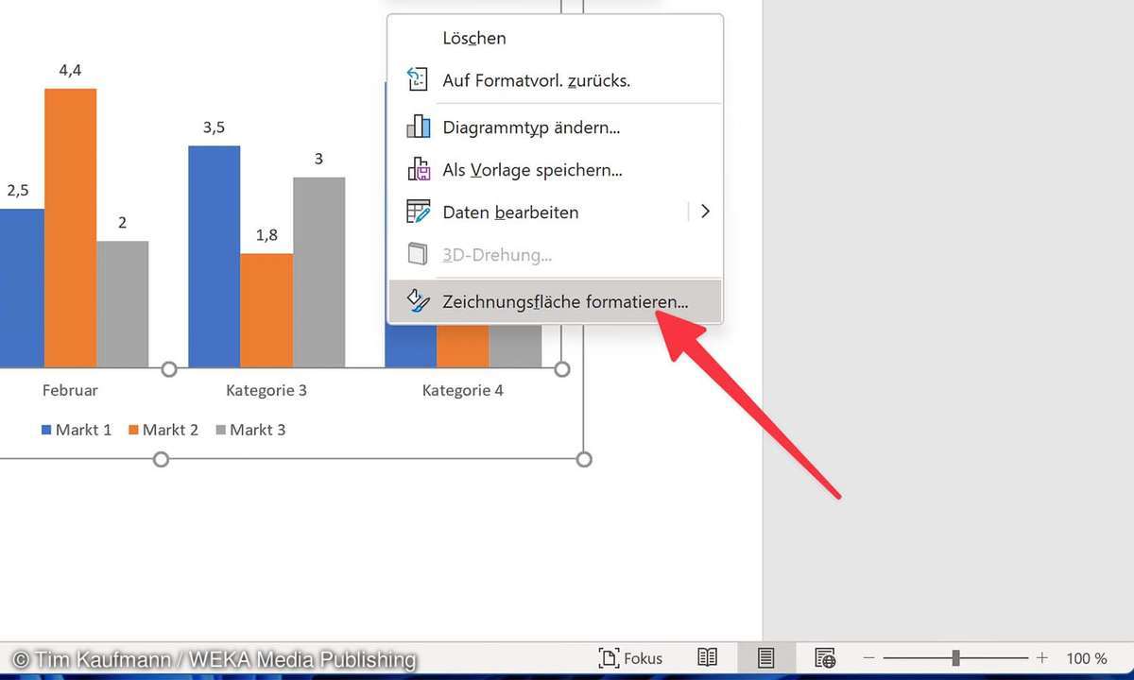
Task: Choose Als Vorlage speichern... entry
Action: 555,170
